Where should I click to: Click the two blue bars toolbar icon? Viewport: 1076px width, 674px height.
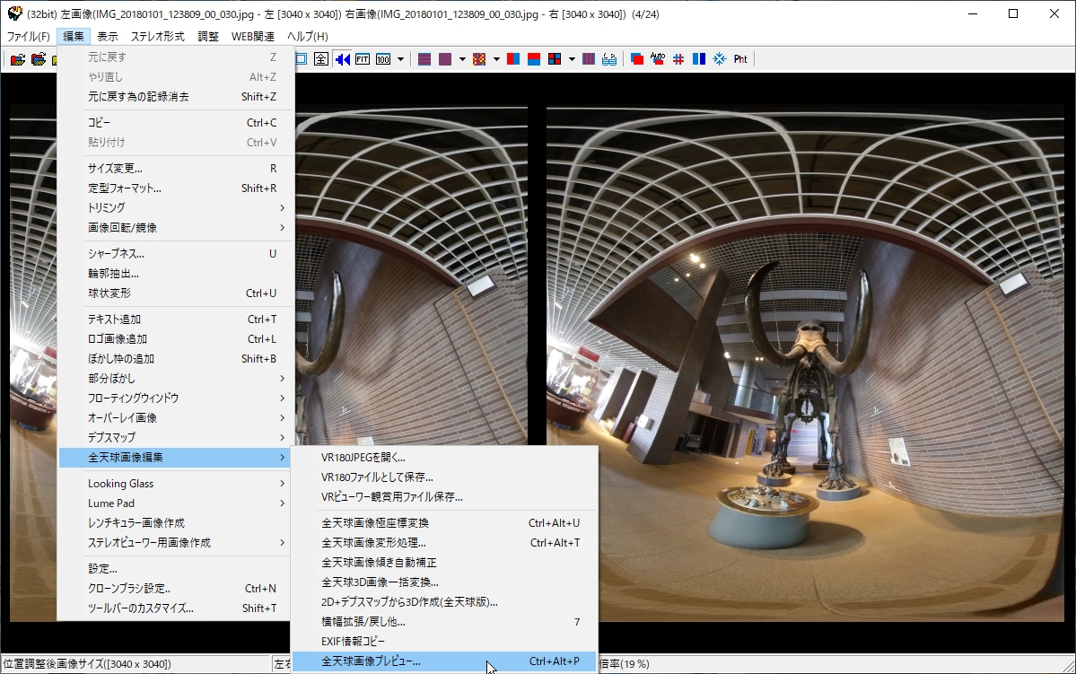pyautogui.click(x=699, y=59)
